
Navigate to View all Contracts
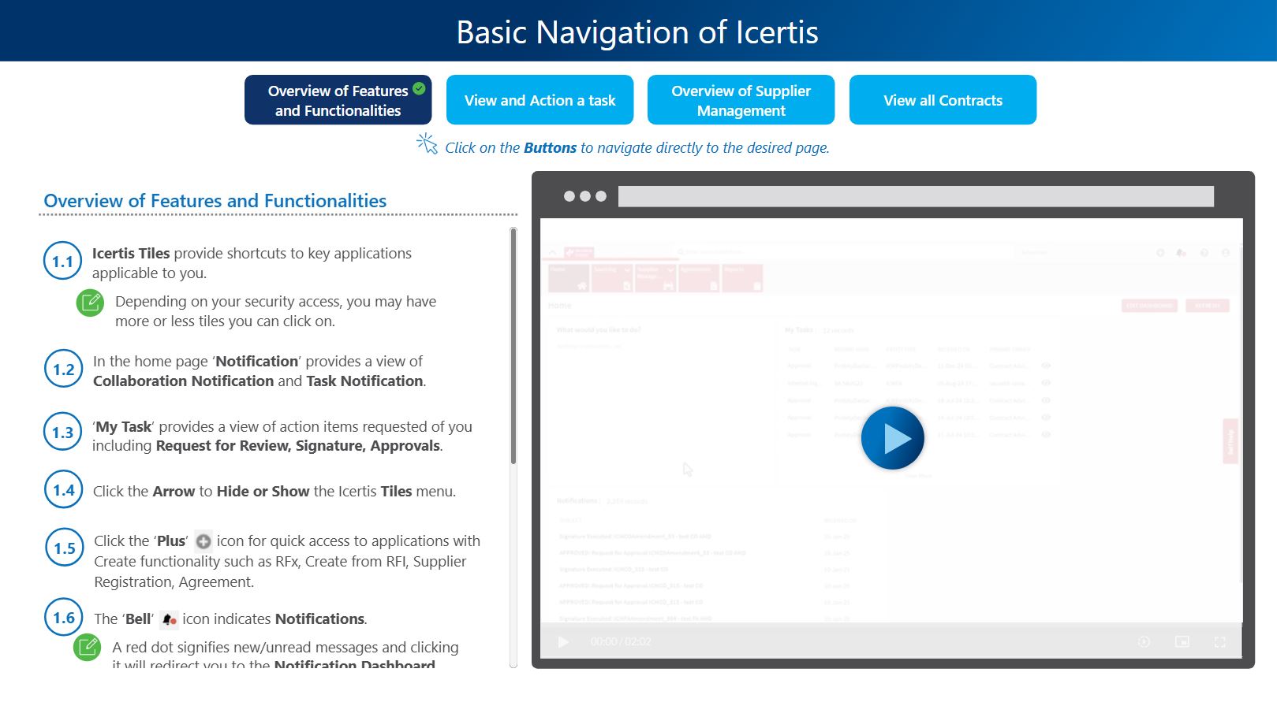pos(943,100)
